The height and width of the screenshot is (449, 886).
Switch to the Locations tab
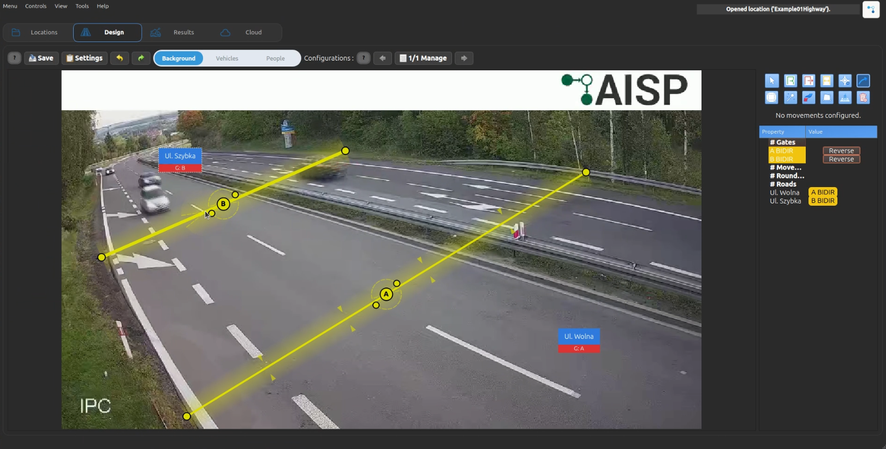coord(38,32)
